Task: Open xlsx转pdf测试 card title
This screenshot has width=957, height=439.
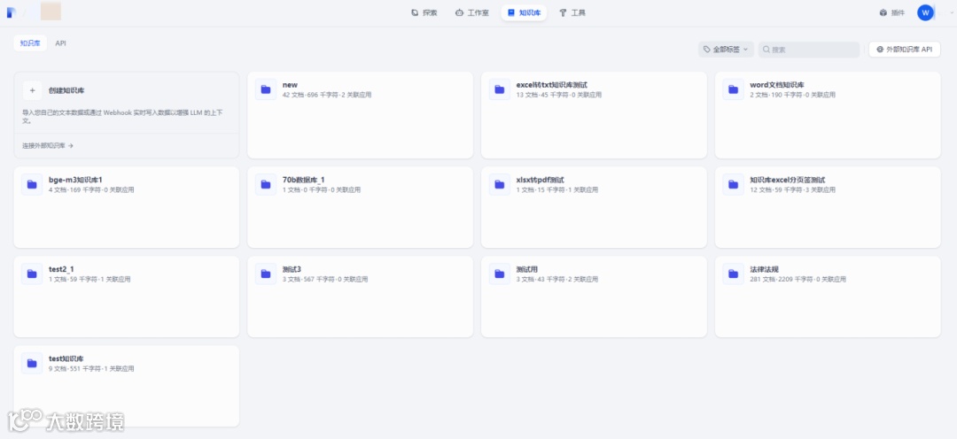Action: pos(541,180)
